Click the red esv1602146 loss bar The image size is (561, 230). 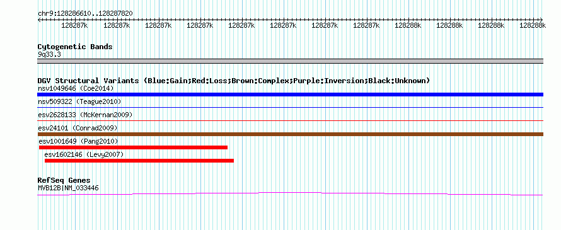coord(139,161)
